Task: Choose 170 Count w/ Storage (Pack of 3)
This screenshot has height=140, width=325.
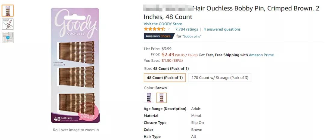Action: tap(220, 78)
